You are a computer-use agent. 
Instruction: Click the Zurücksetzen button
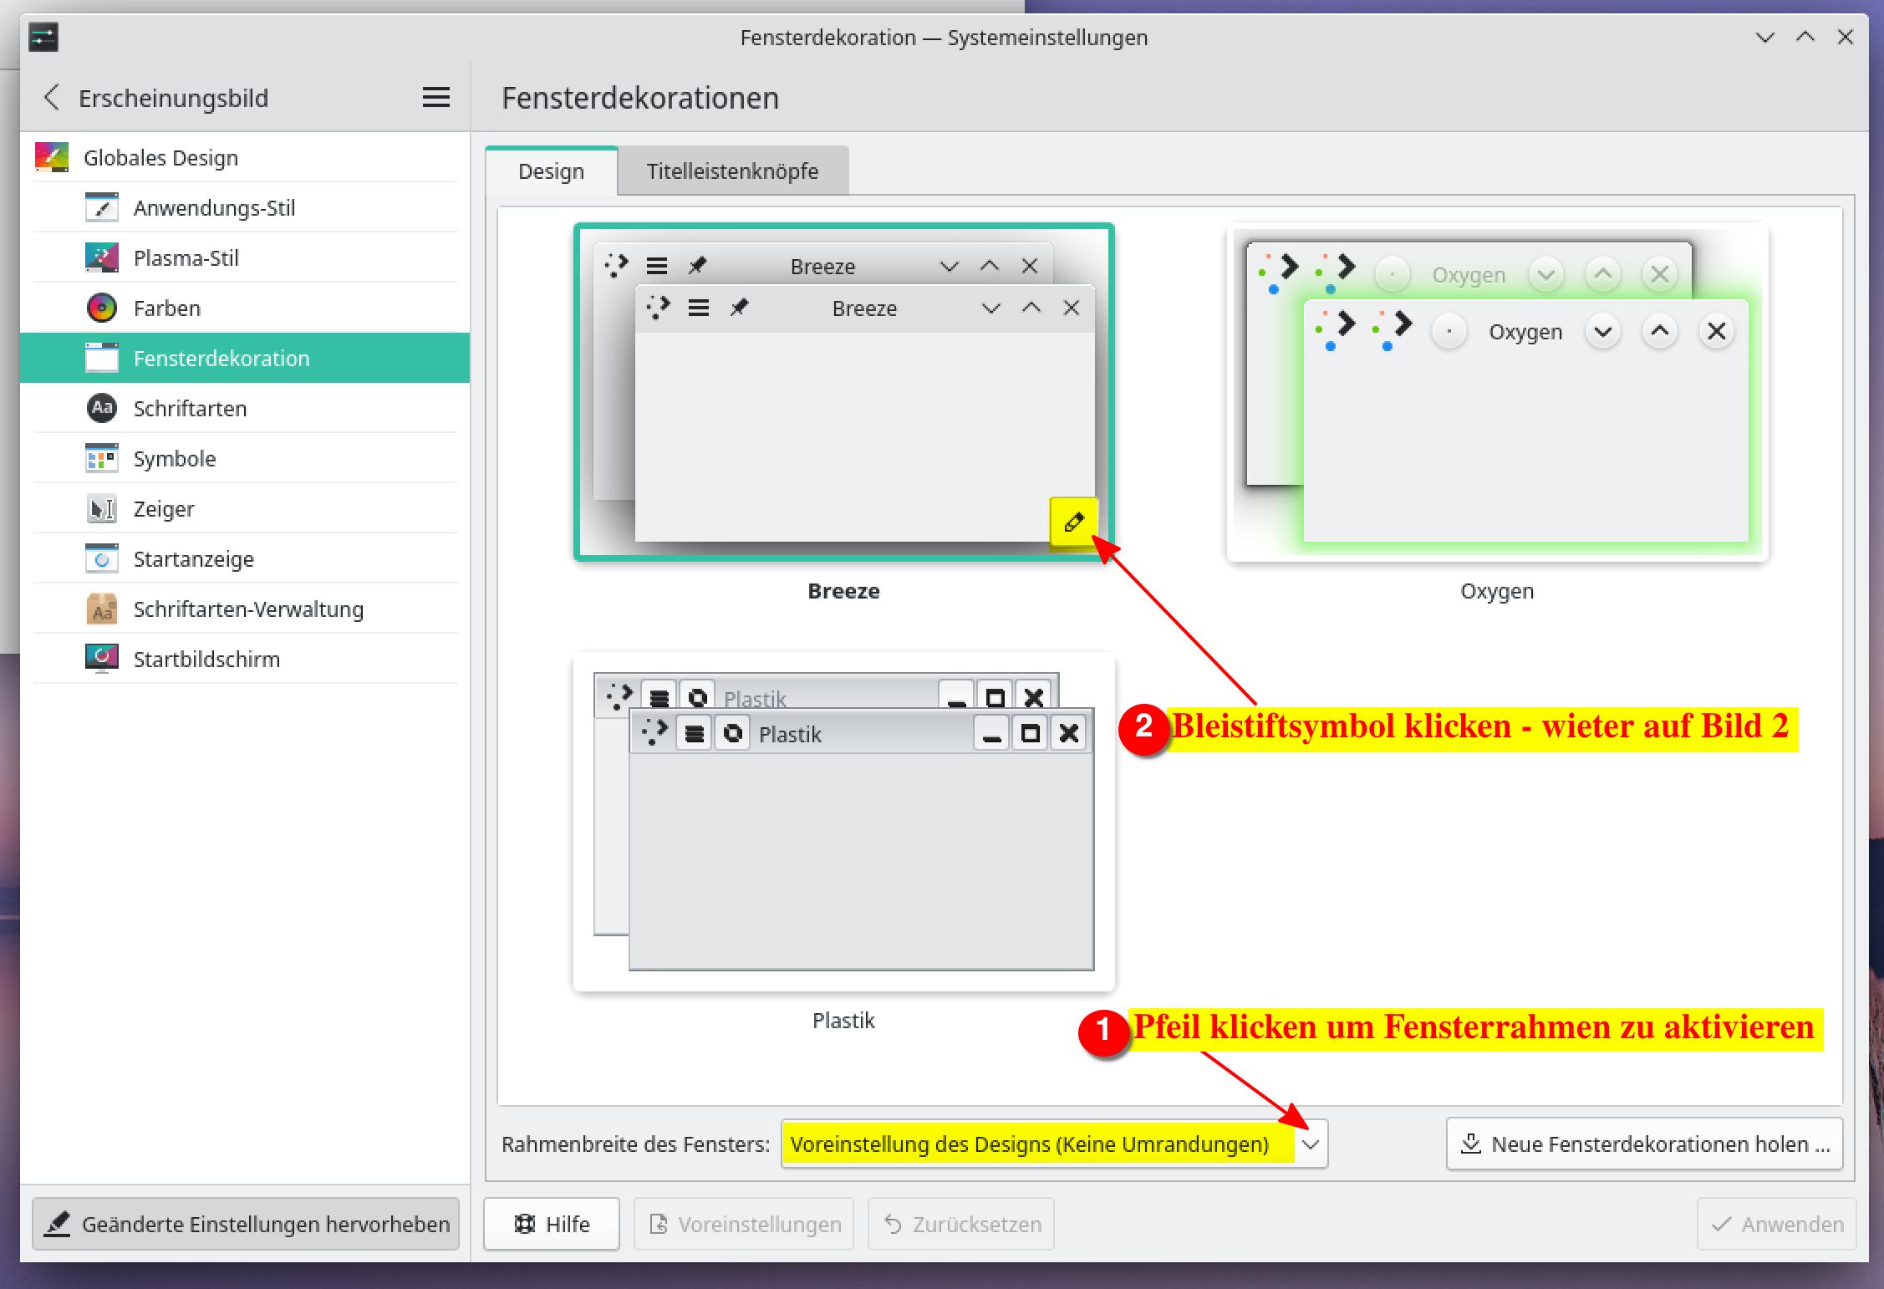click(961, 1224)
